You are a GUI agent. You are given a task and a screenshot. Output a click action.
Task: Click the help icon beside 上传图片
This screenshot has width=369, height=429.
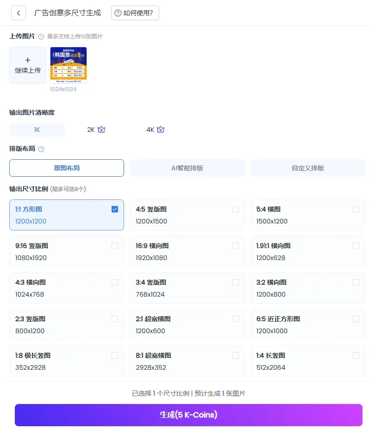coord(41,37)
